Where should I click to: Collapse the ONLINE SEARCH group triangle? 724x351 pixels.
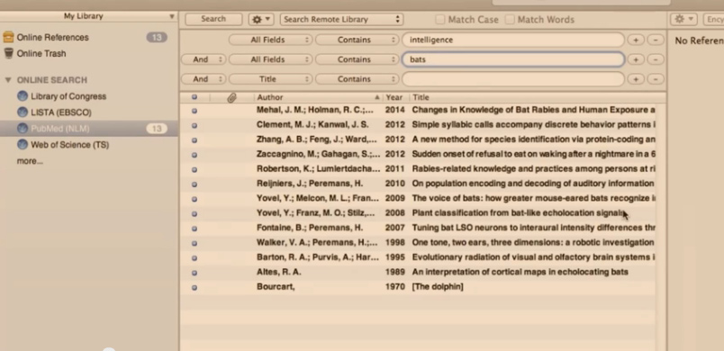tap(8, 80)
